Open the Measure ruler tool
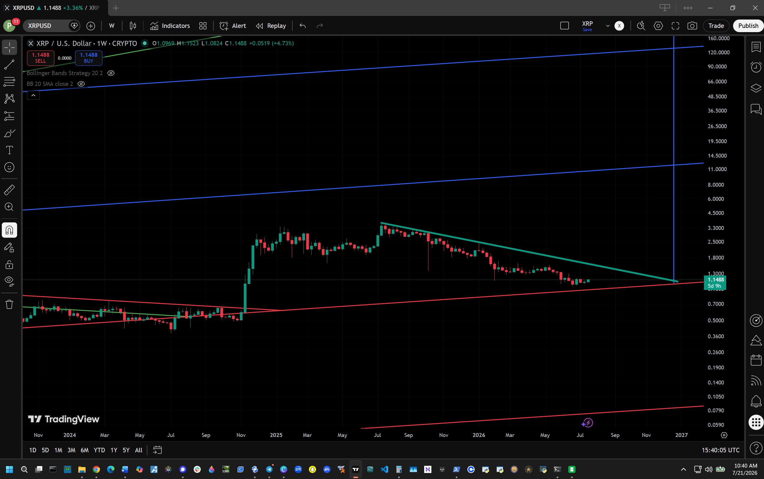764x479 pixels. coord(9,190)
